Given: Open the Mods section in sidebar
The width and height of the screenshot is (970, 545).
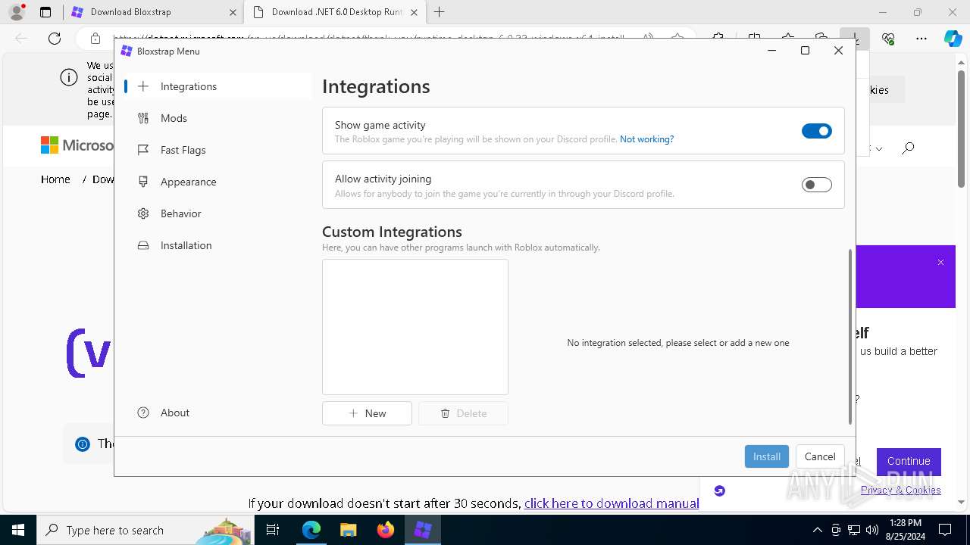Looking at the screenshot, I should point(217,118).
